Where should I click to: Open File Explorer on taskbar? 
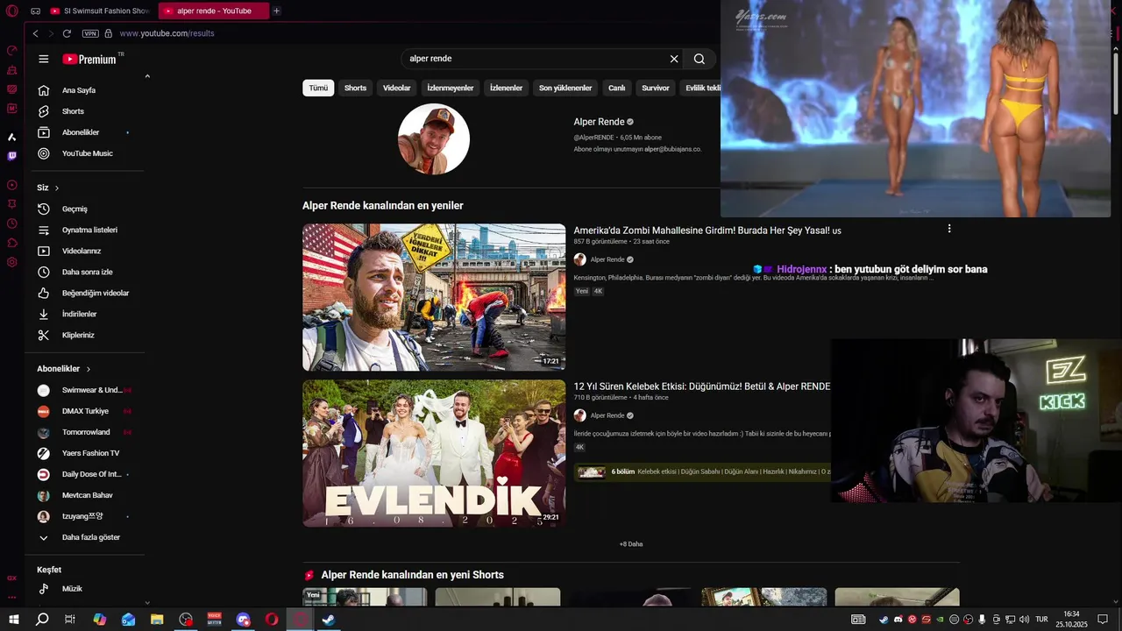point(157,619)
